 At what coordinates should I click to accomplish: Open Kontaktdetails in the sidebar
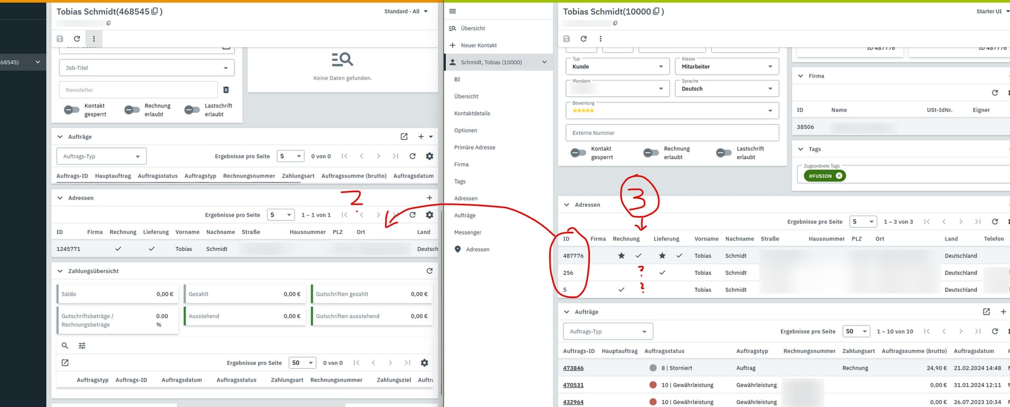coord(472,113)
